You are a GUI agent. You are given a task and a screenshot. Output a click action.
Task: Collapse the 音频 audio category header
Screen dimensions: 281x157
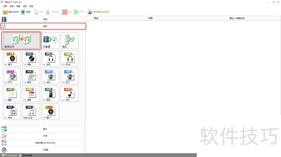pos(43,26)
